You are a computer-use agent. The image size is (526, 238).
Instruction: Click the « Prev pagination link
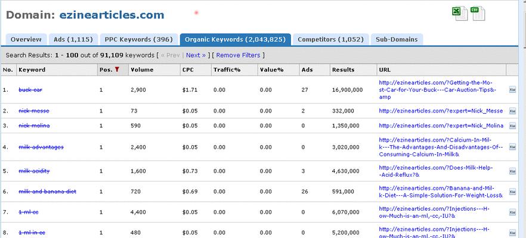170,55
